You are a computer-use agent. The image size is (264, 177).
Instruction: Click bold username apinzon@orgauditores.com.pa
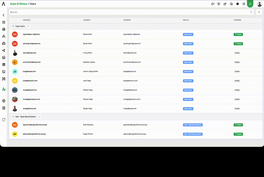tap(34, 134)
